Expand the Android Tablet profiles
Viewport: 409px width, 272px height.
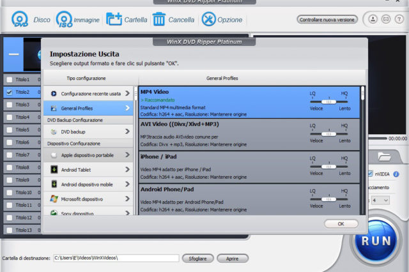click(89, 170)
